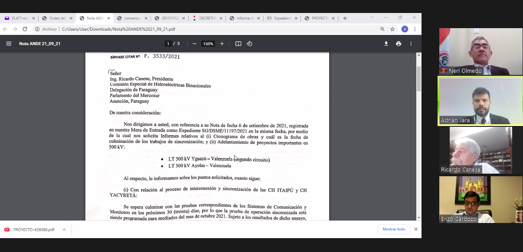Click 'De nuestra consideración:' text

[135, 113]
